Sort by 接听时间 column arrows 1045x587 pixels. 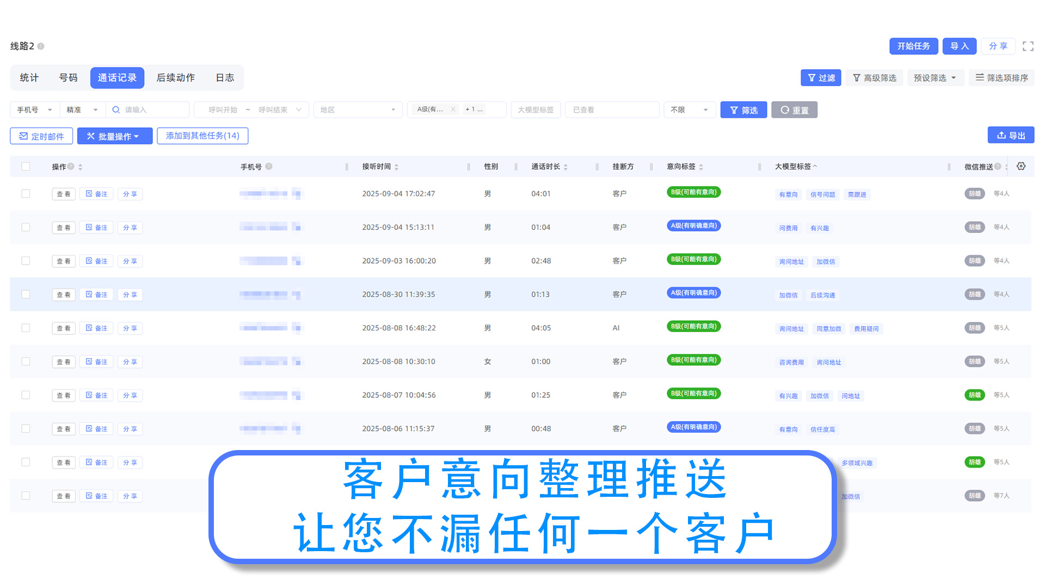click(x=397, y=167)
